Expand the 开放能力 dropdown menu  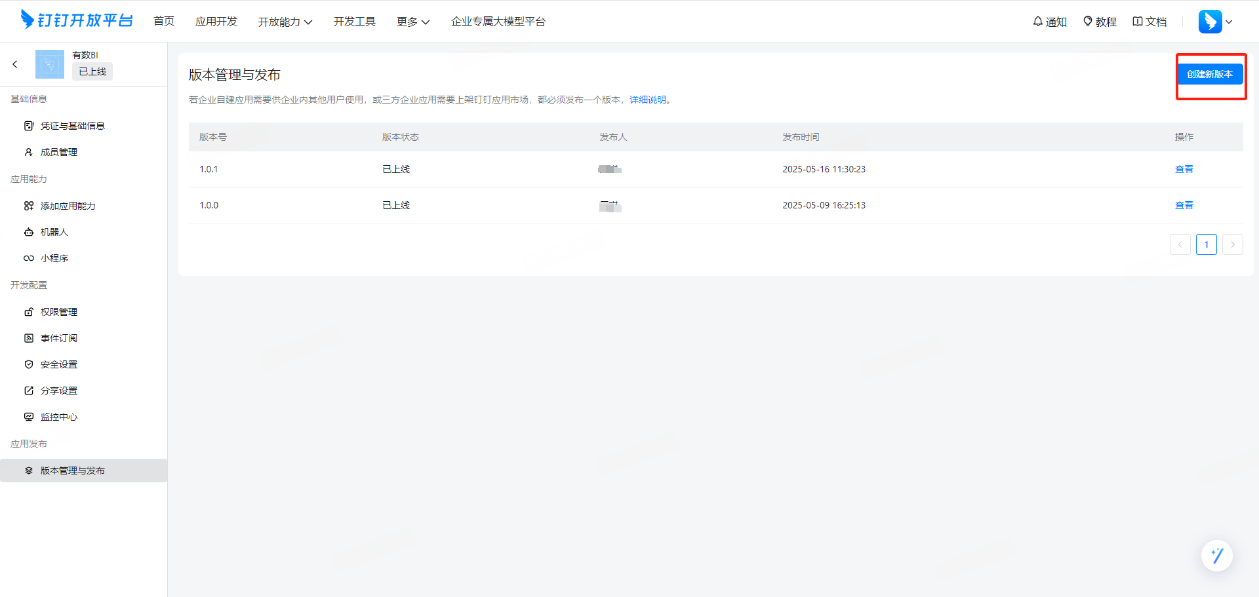point(285,22)
